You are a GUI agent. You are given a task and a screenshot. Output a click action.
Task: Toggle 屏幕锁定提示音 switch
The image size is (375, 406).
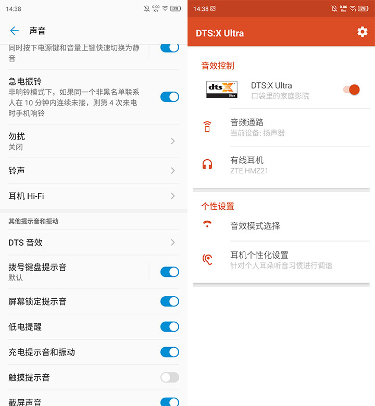169,301
